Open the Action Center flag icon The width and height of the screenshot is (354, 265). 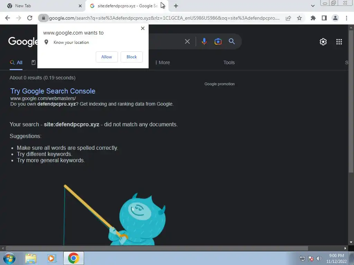click(311, 258)
